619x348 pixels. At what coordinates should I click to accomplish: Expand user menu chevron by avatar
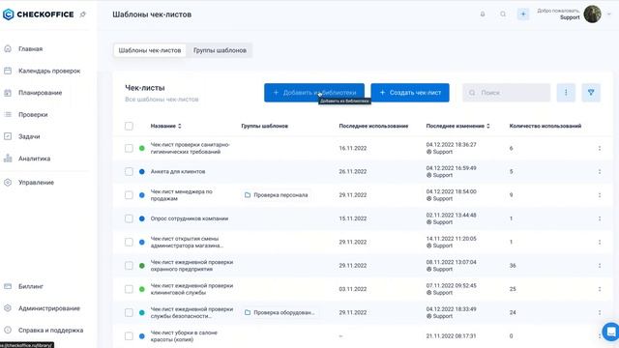coord(609,14)
